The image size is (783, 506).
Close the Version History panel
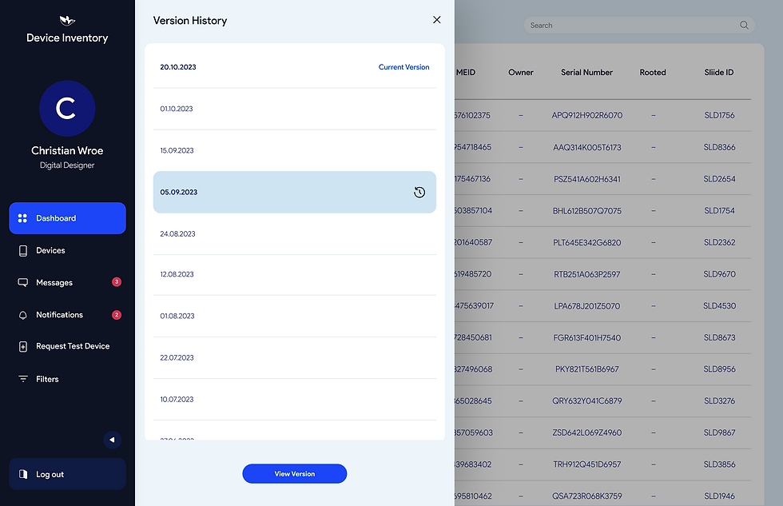coord(437,20)
